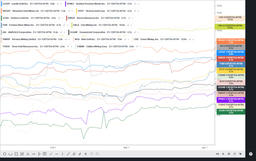Toggle highlight icon for VITFF legend

135,11
